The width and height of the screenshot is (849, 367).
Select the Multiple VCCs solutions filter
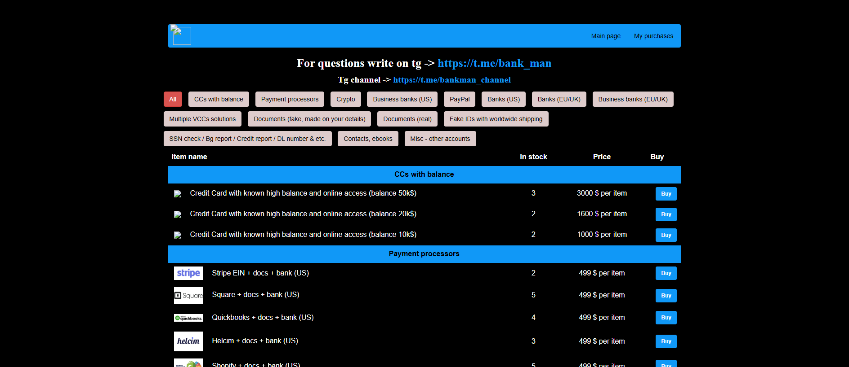point(202,119)
